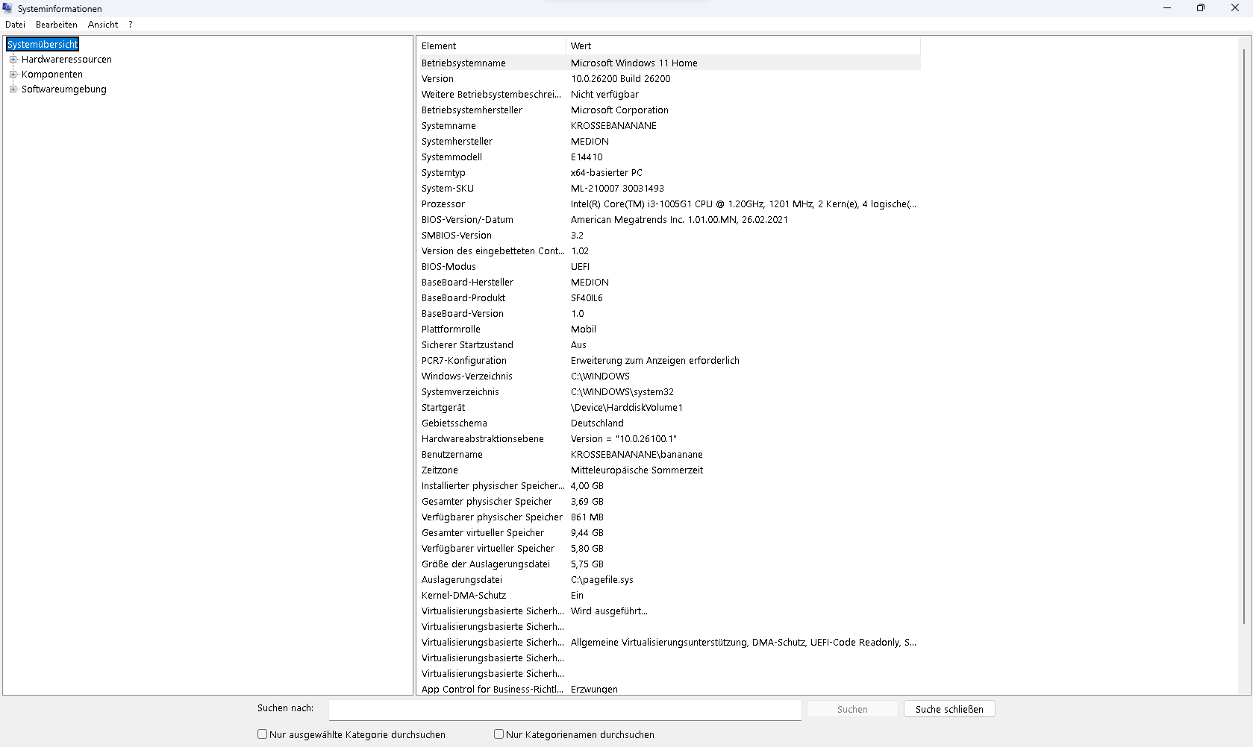Select the Version 10.0.26200 Build row
This screenshot has width=1253, height=747.
click(x=669, y=79)
